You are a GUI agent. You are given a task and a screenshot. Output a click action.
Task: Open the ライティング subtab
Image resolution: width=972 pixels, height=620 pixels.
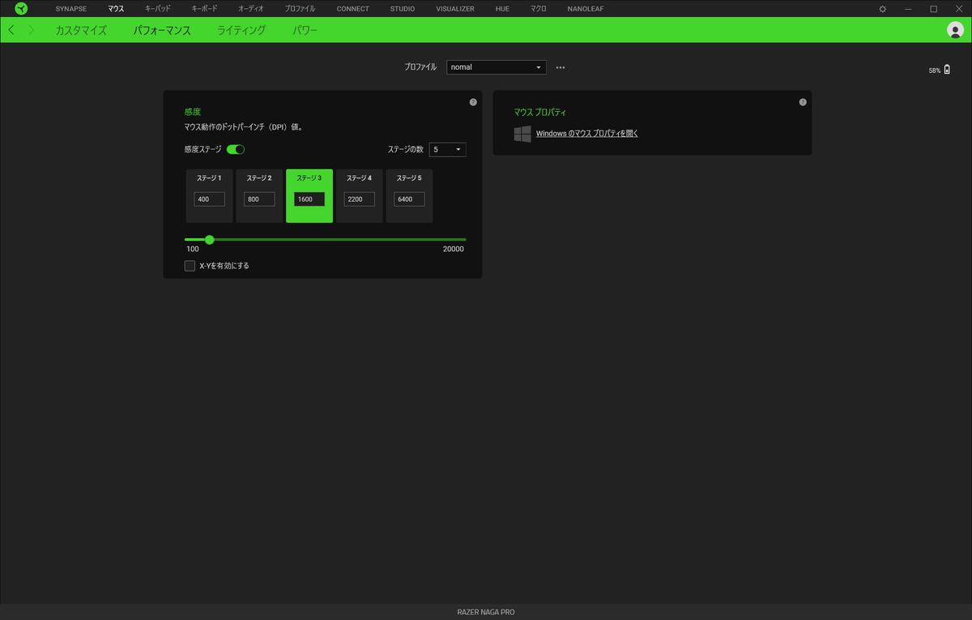(x=241, y=30)
